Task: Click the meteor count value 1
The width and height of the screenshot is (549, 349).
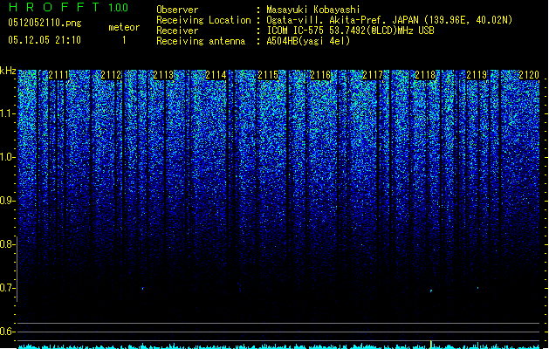Action: (x=124, y=40)
